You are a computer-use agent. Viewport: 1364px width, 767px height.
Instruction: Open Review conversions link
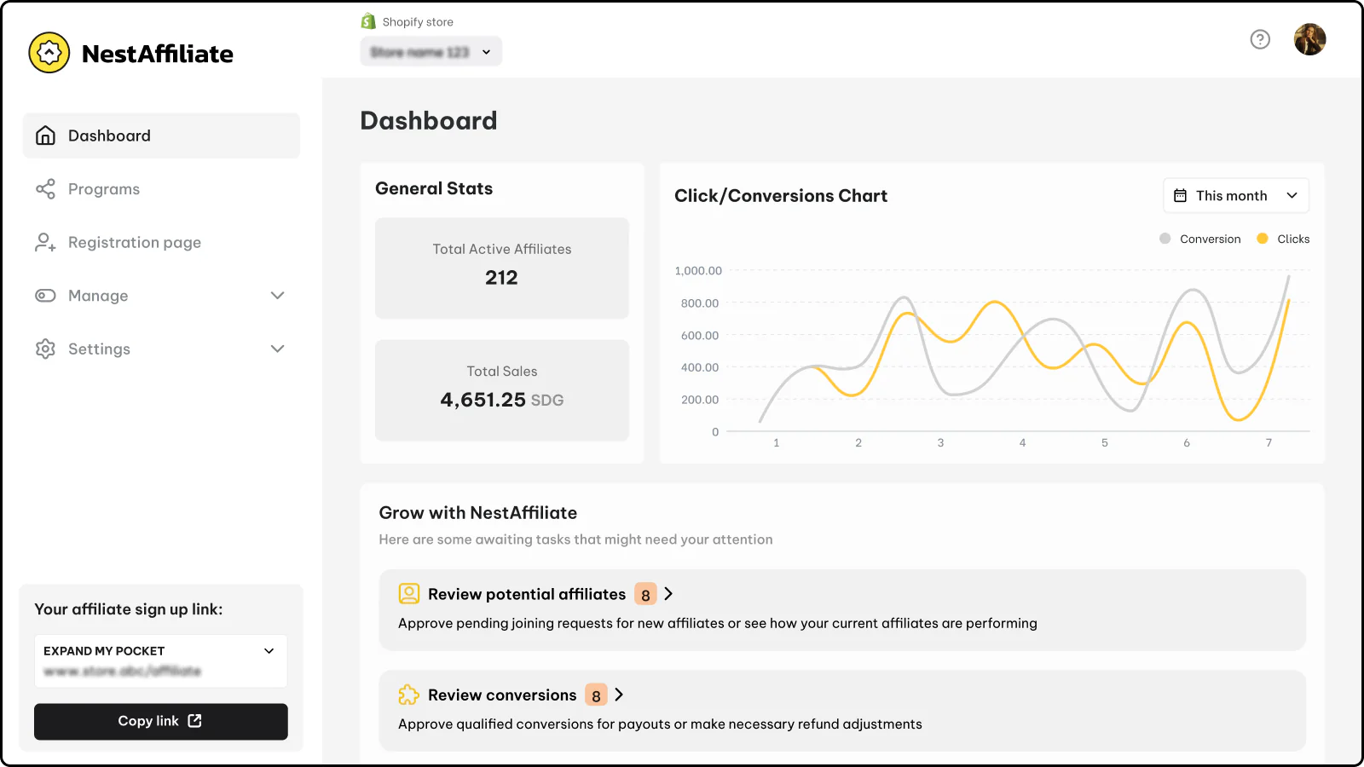point(502,695)
